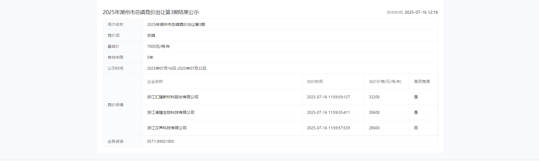Select the base price 7000元/吨·年
The height and width of the screenshot is (161, 539).
pyautogui.click(x=159, y=46)
